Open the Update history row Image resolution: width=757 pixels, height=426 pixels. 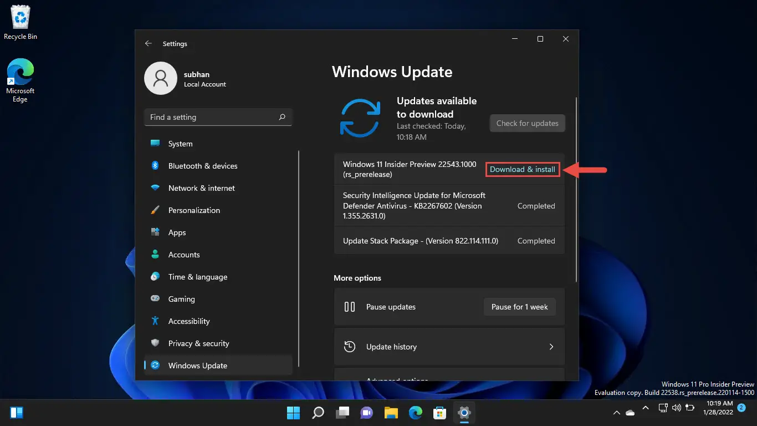coord(449,347)
